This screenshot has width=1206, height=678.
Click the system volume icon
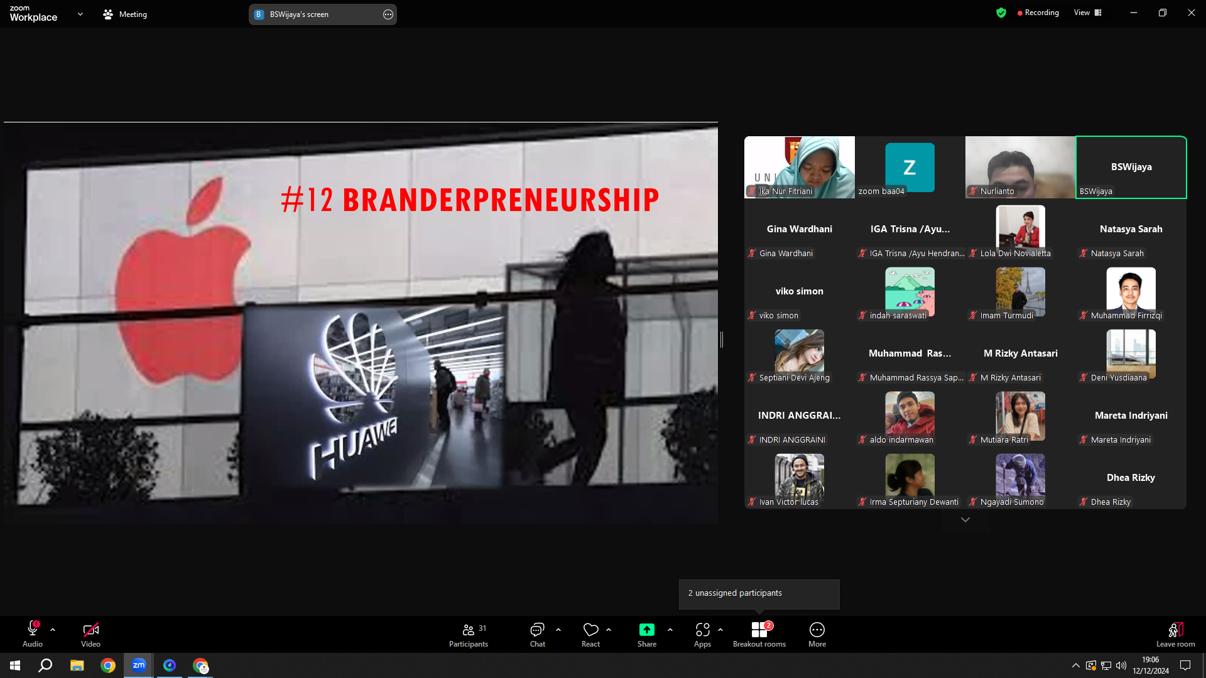pyautogui.click(x=1121, y=665)
